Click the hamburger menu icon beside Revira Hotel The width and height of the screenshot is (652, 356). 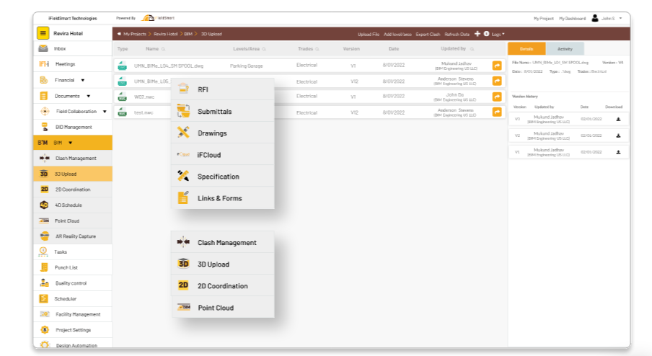coord(43,33)
